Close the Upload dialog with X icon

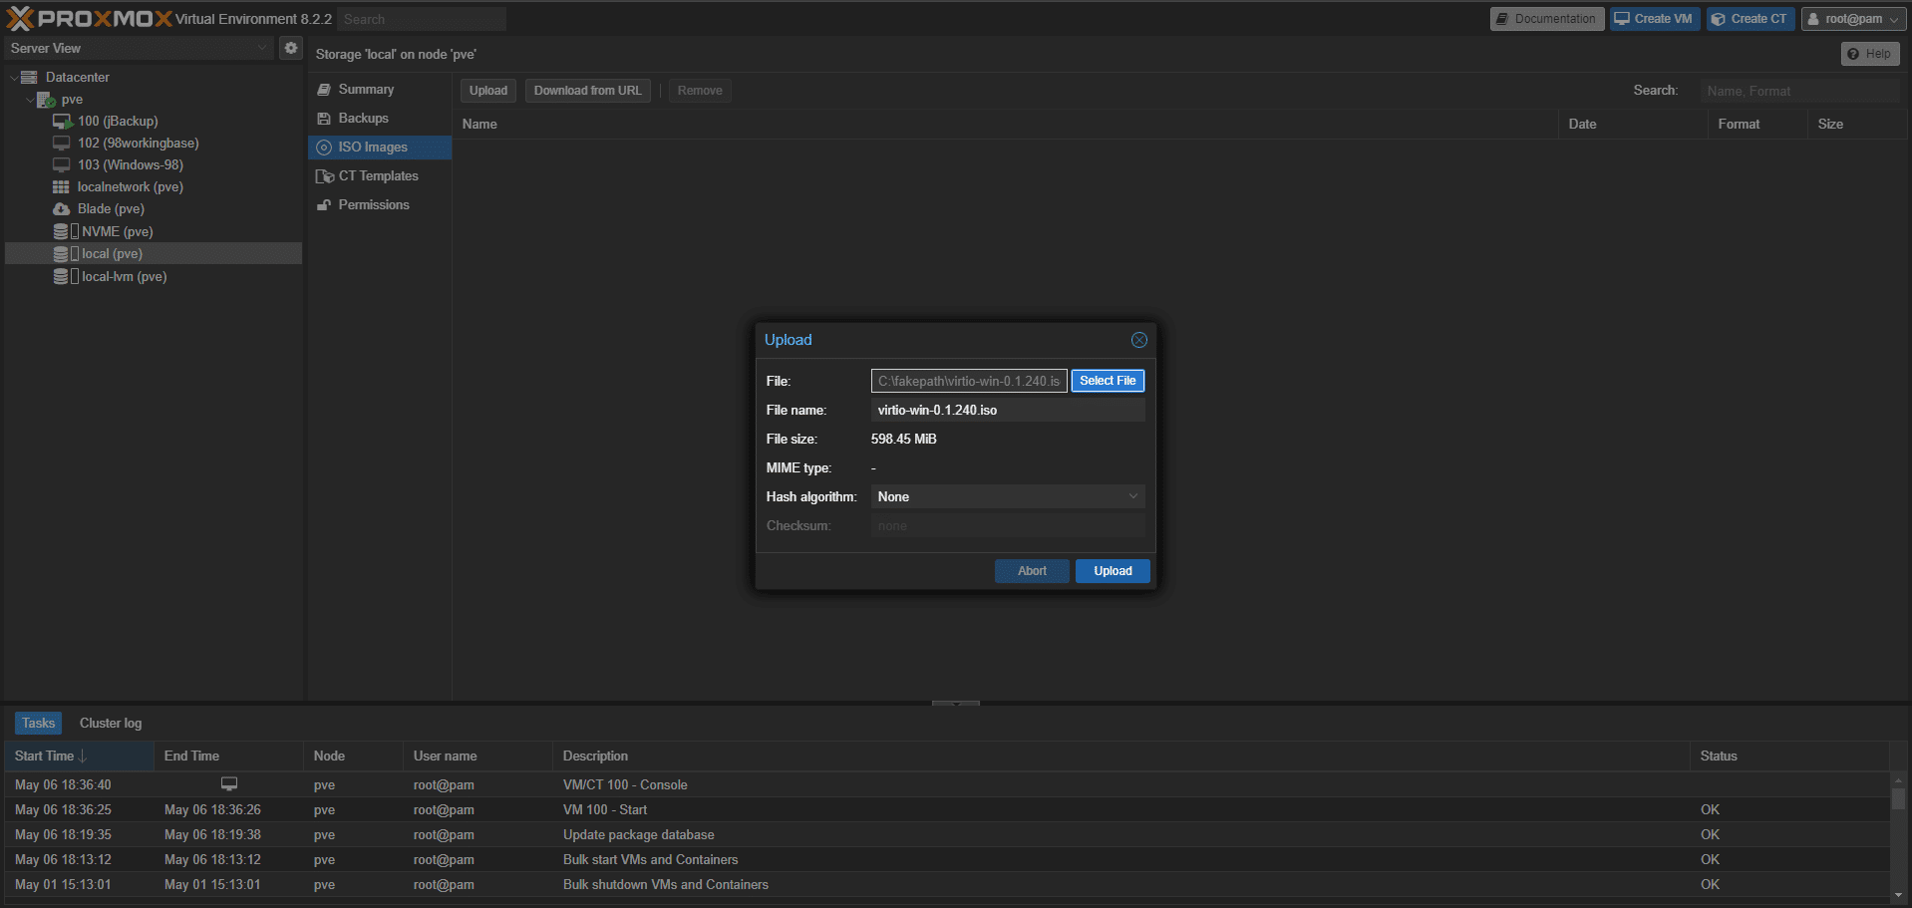[x=1139, y=340]
